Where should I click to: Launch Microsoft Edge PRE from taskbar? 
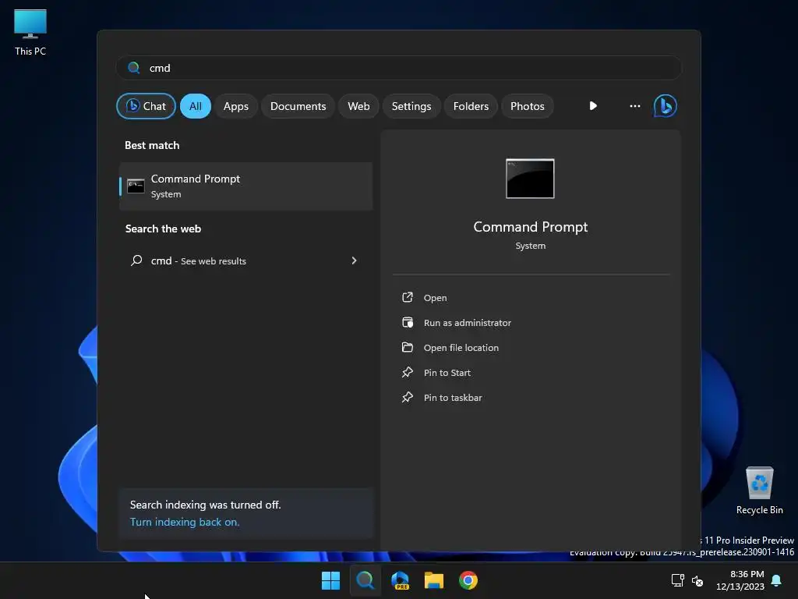[x=400, y=580]
